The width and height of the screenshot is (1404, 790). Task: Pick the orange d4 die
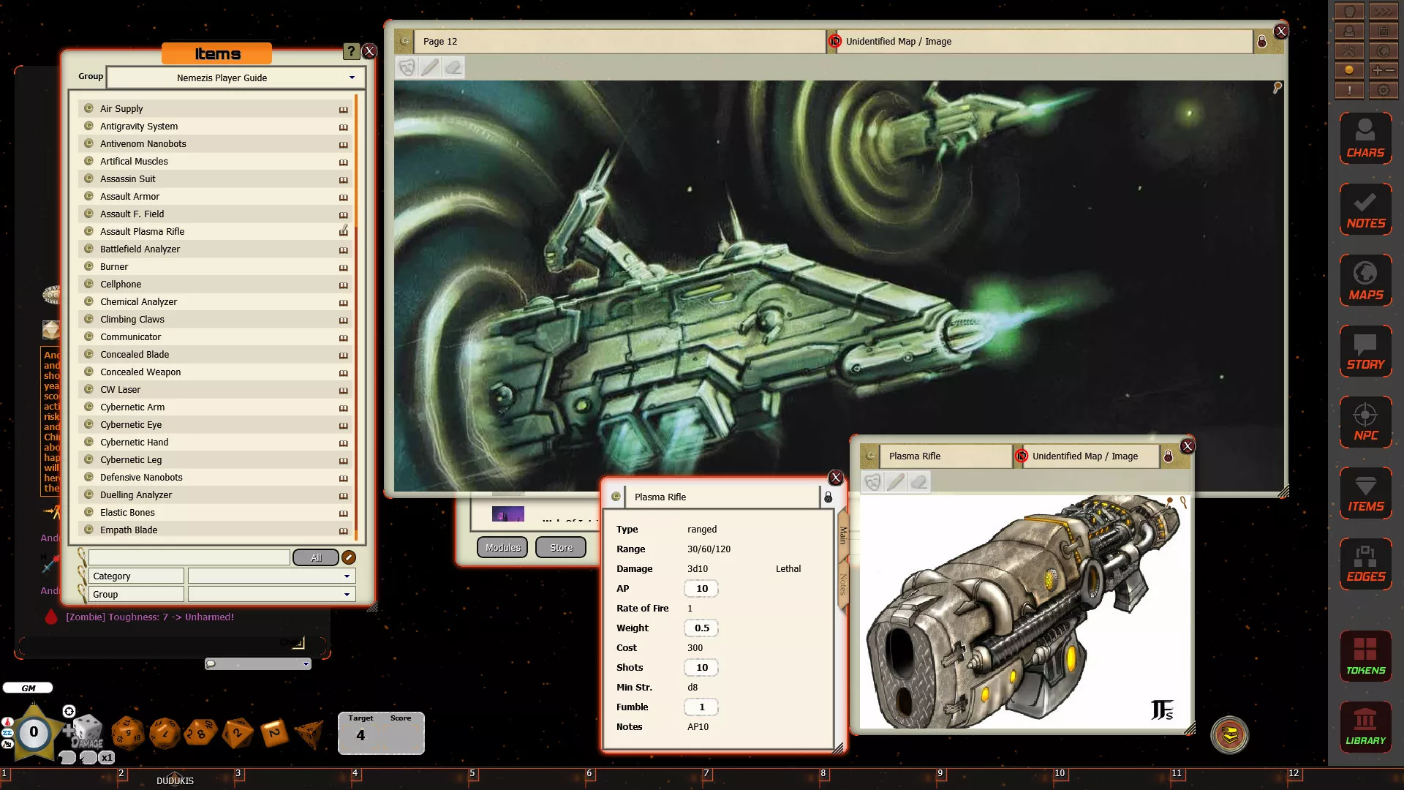[309, 734]
